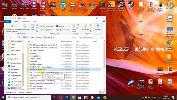The width and height of the screenshot is (177, 100).
Task: Click 'Users' in the address path
Action: [32, 37]
